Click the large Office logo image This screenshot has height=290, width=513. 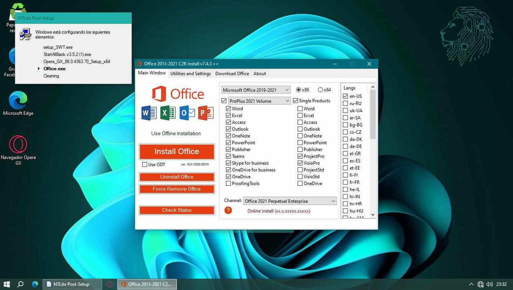click(x=178, y=94)
